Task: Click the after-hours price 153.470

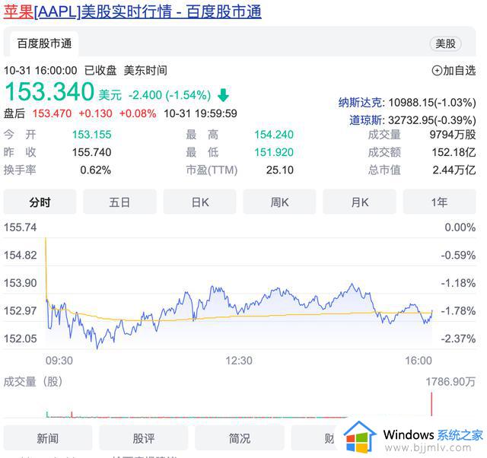Action: tap(52, 113)
